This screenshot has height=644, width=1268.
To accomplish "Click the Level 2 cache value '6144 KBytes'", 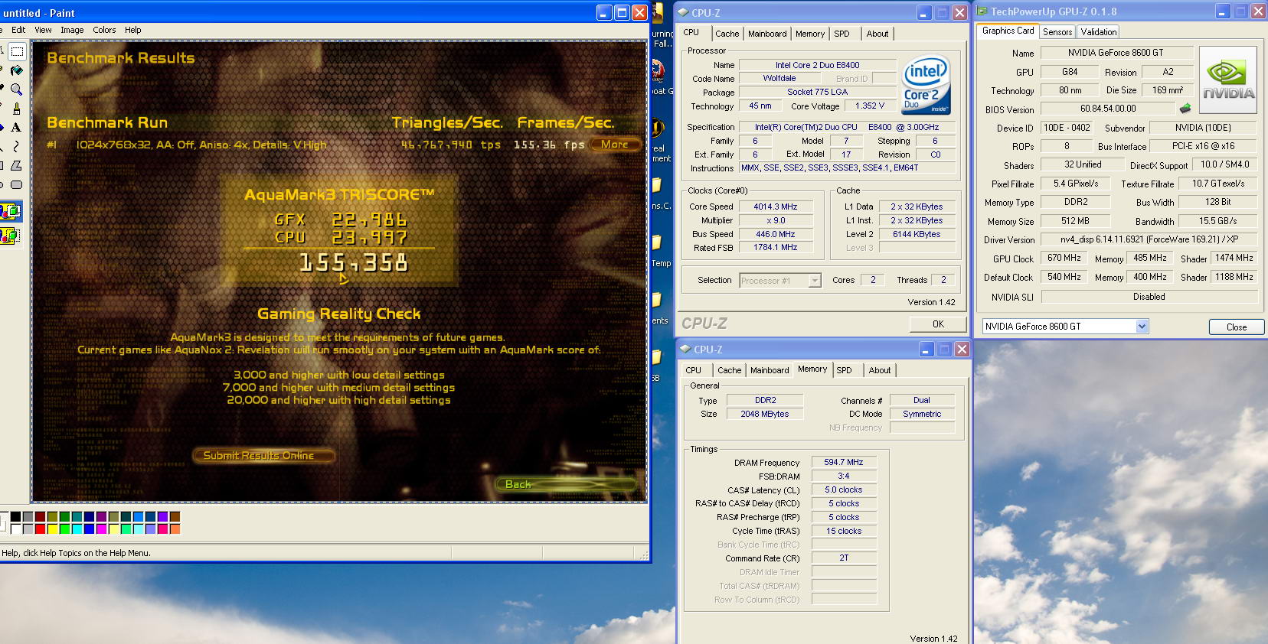I will [916, 234].
